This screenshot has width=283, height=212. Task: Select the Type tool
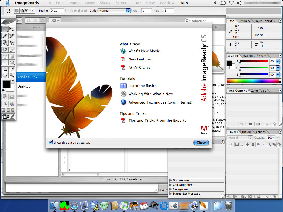point(5,57)
